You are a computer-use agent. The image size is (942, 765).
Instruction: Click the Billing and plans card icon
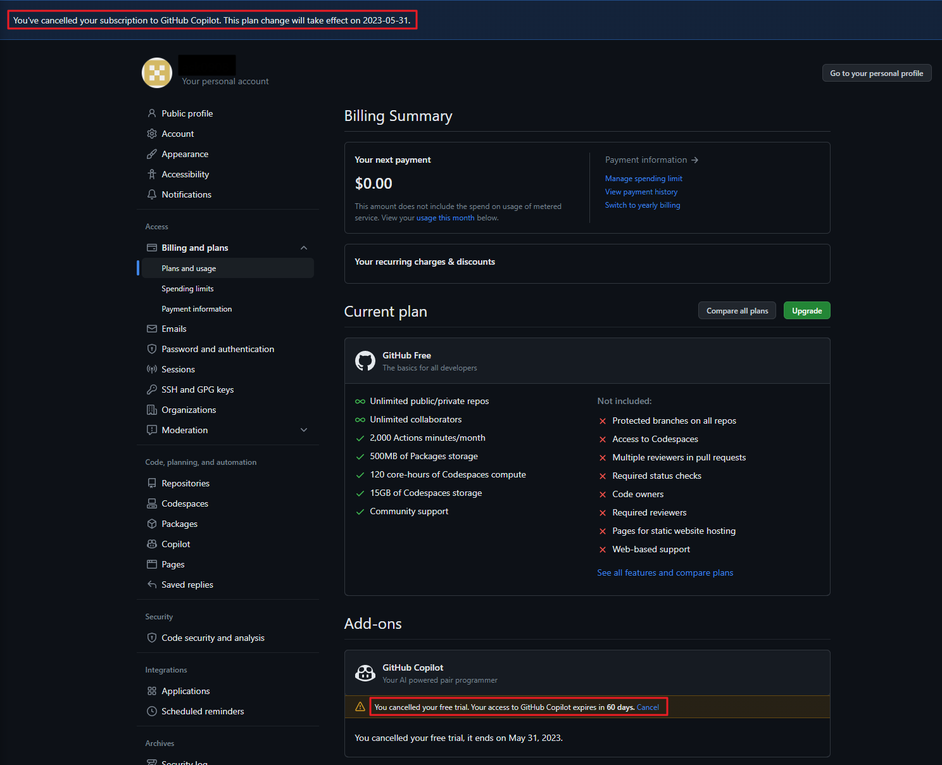click(152, 248)
